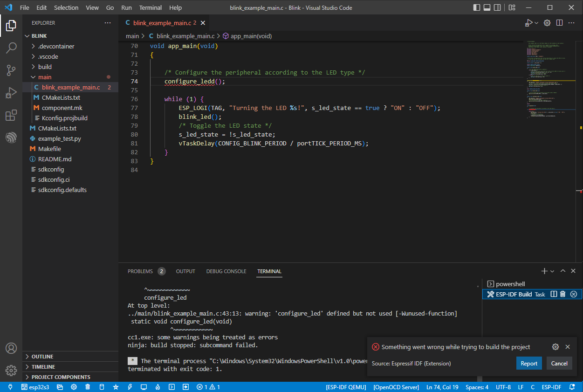Viewport: 583px width, 392px height.
Task: Click Run or Debug play icon in editor toolbar
Action: [x=528, y=23]
